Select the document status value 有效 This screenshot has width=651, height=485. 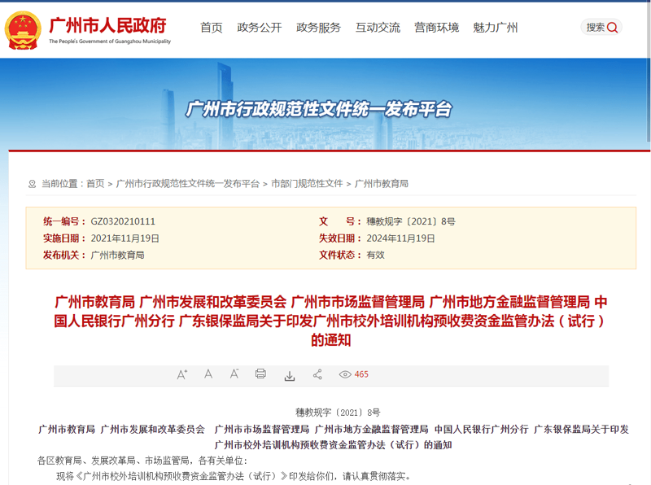coord(375,255)
